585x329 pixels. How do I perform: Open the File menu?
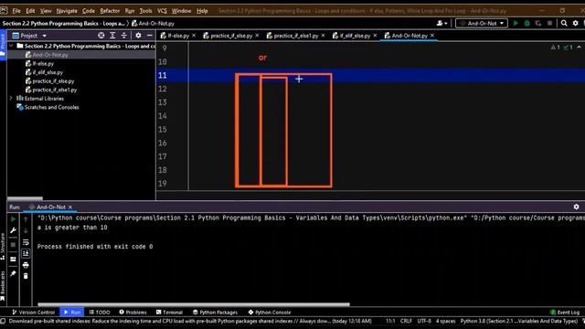[16, 11]
